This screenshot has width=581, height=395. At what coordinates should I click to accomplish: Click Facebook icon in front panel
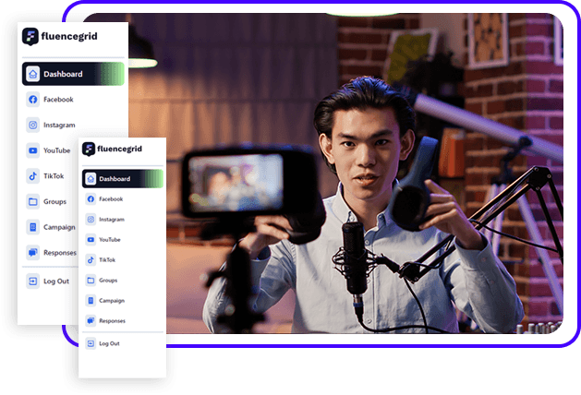91,199
